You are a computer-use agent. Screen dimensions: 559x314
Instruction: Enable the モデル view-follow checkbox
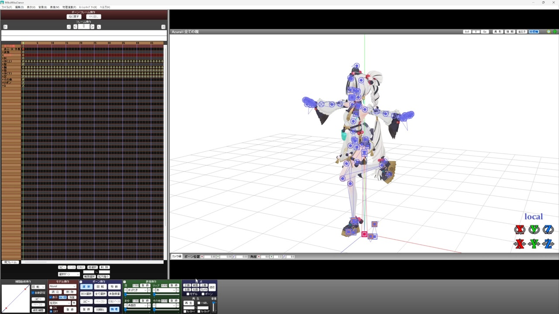pyautogui.click(x=188, y=294)
